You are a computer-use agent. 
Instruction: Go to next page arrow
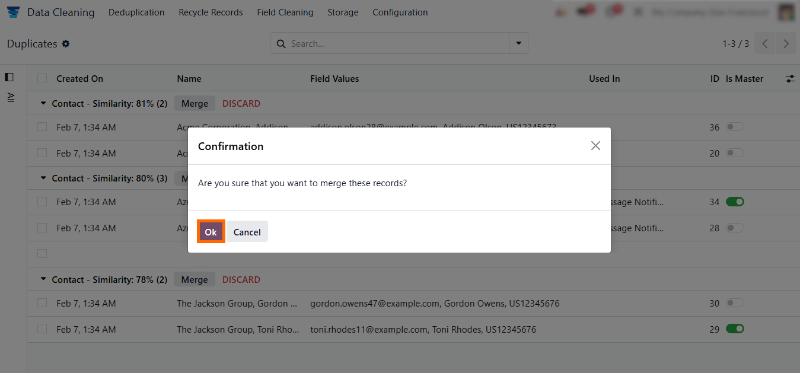click(786, 44)
